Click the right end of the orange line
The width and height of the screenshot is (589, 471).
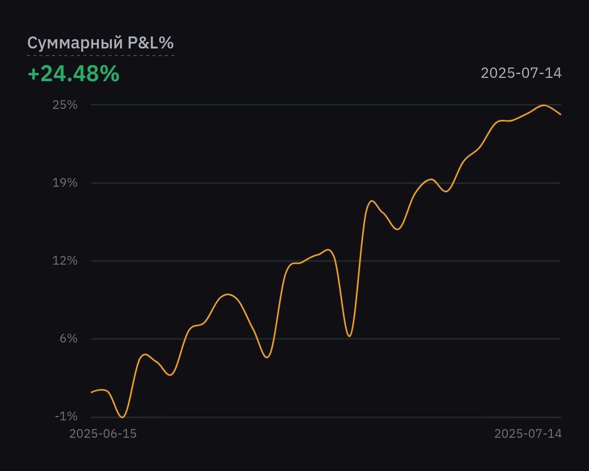coord(560,114)
